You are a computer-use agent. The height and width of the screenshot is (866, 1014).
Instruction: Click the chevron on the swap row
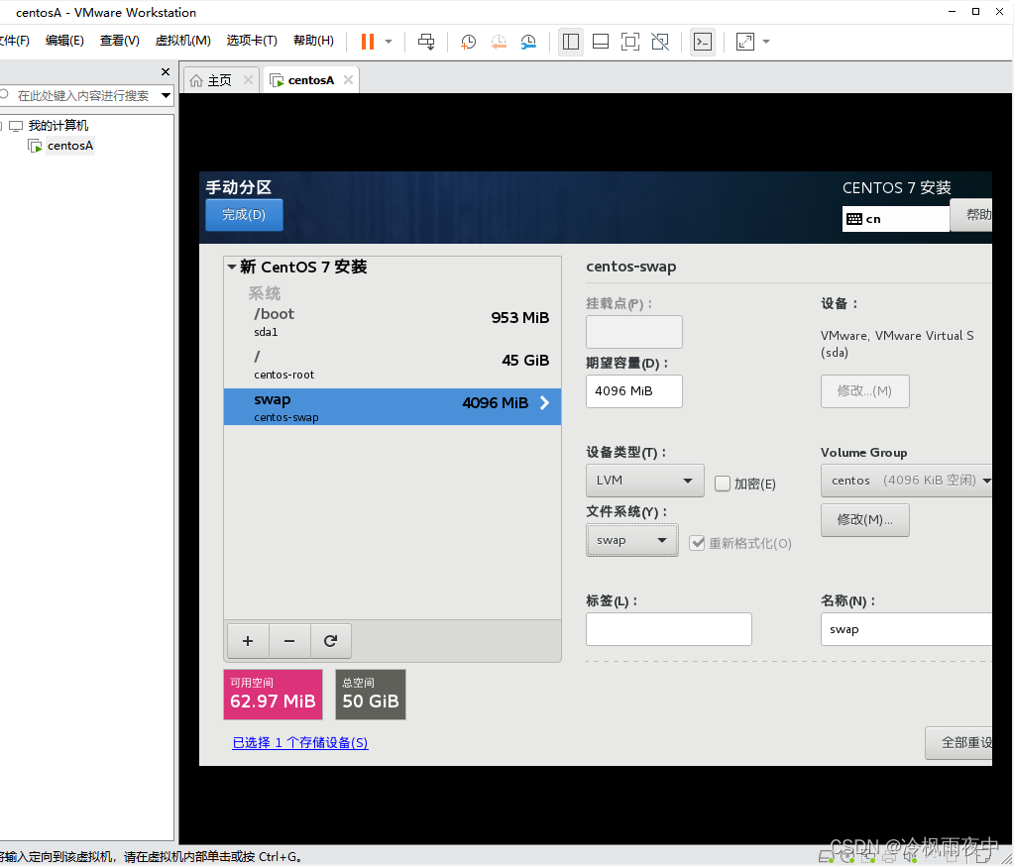click(x=544, y=403)
